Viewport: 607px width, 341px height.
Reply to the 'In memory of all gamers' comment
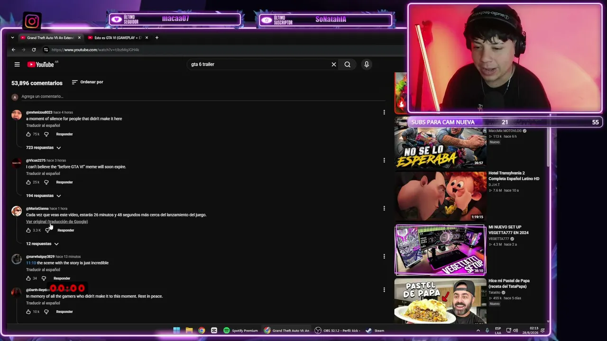point(64,312)
